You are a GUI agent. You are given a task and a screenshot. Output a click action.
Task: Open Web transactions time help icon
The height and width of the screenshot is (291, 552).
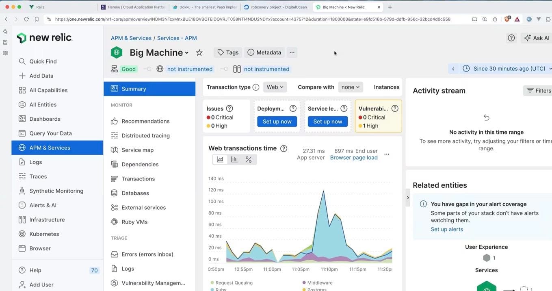coord(284,148)
